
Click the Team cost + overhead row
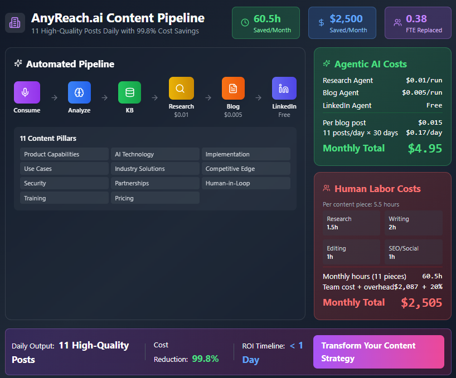click(x=382, y=287)
